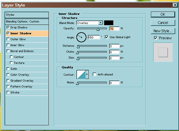Click the angle dial control
This screenshot has height=131, width=179.
point(81,37)
